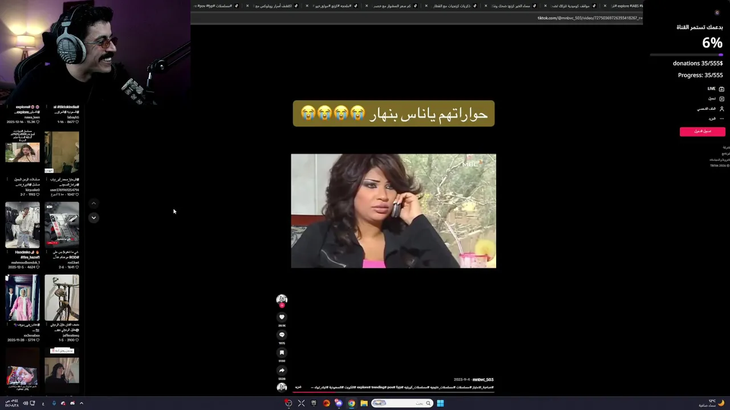
Task: Click the Windows Start button in the taskbar
Action: [440, 403]
